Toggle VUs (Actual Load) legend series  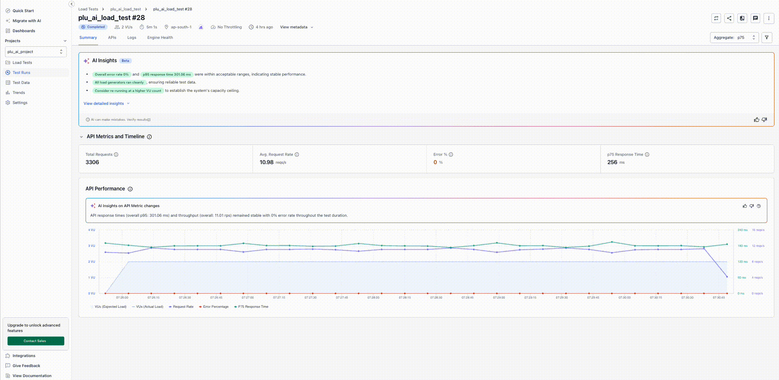point(147,307)
